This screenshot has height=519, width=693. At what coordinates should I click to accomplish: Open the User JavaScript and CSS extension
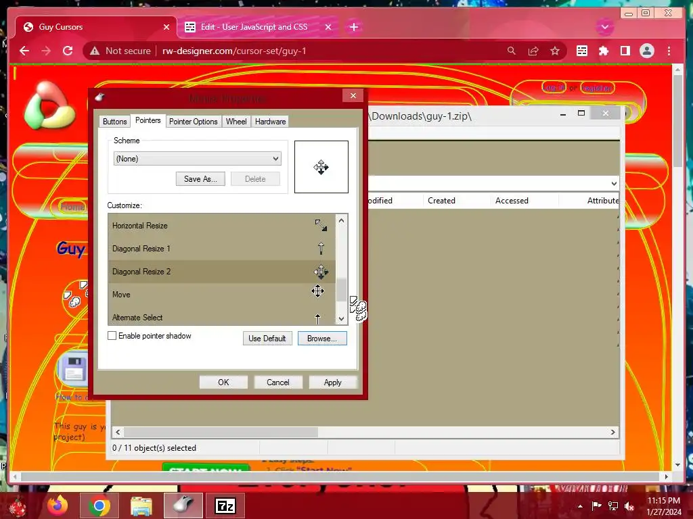[x=581, y=51]
